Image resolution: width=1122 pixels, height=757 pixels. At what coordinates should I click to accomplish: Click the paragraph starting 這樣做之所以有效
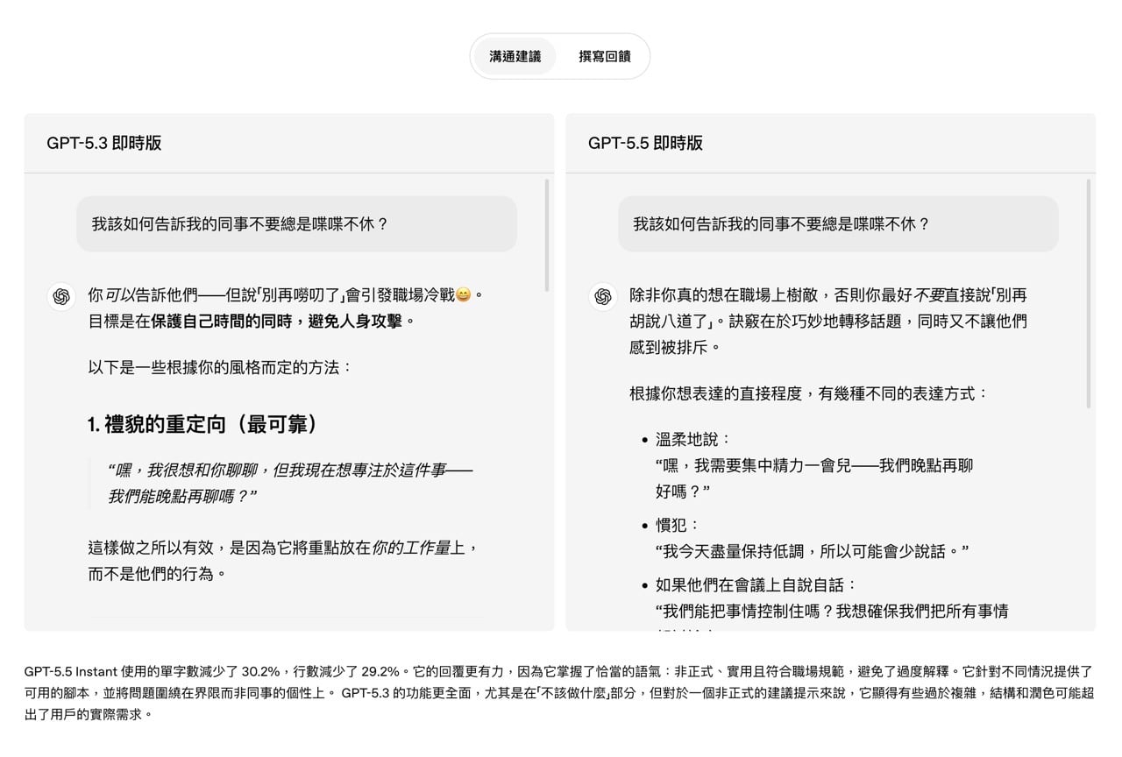pos(285,561)
